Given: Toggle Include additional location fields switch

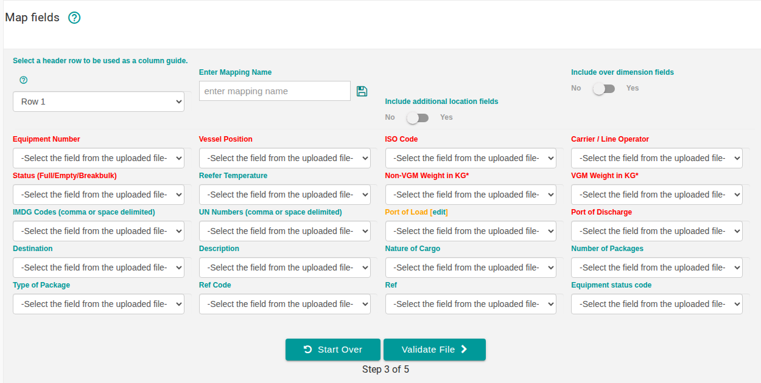Looking at the screenshot, I should pyautogui.click(x=418, y=117).
